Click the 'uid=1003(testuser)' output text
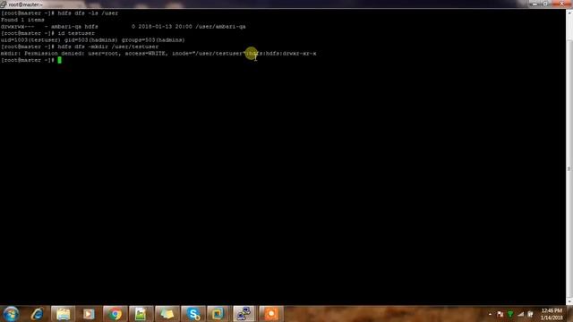This screenshot has width=573, height=322. pyautogui.click(x=30, y=39)
